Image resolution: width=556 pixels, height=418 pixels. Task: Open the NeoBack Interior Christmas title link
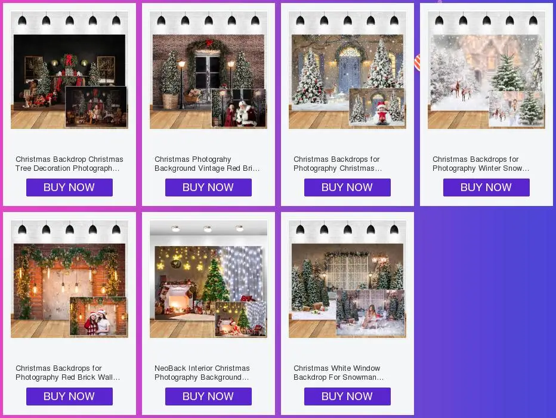point(202,373)
